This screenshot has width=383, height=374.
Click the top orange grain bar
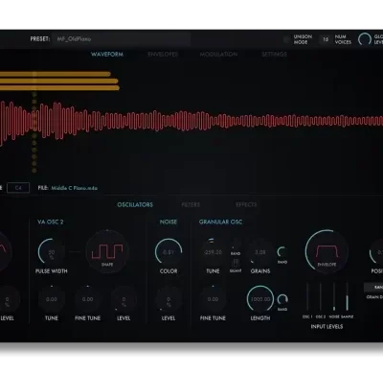pyautogui.click(x=56, y=74)
